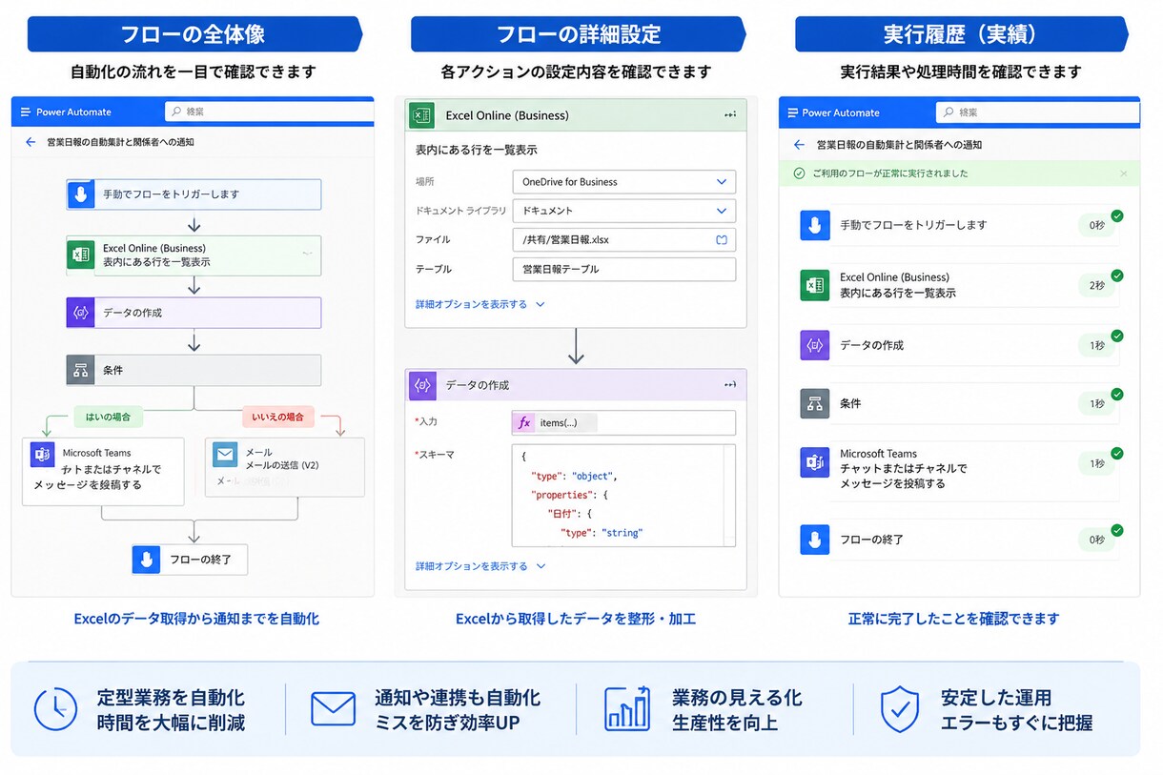This screenshot has height=775, width=1163.
Task: Click 0秒 duration badge on trigger step
Action: click(1097, 226)
